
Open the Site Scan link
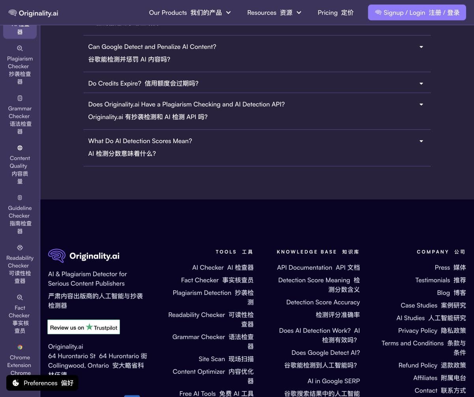[x=226, y=359]
